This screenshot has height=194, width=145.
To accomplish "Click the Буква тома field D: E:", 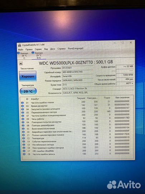I will coord(78,85).
